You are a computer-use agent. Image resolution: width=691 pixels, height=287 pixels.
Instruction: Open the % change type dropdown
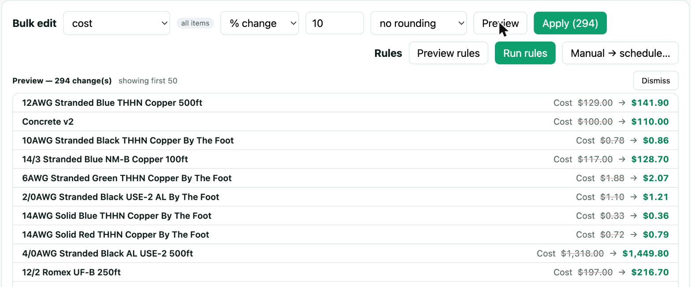tap(260, 23)
